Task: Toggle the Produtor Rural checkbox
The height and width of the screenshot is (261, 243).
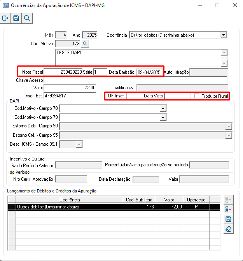Action: (x=197, y=96)
